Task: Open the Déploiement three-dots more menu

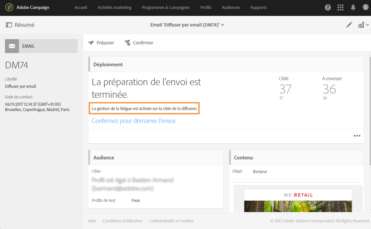Action: click(x=357, y=136)
